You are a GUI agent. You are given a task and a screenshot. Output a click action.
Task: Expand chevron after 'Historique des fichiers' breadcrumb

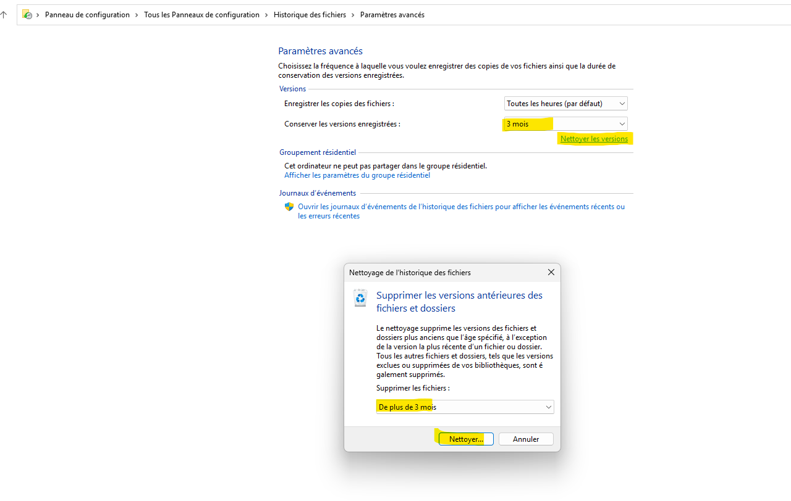353,15
